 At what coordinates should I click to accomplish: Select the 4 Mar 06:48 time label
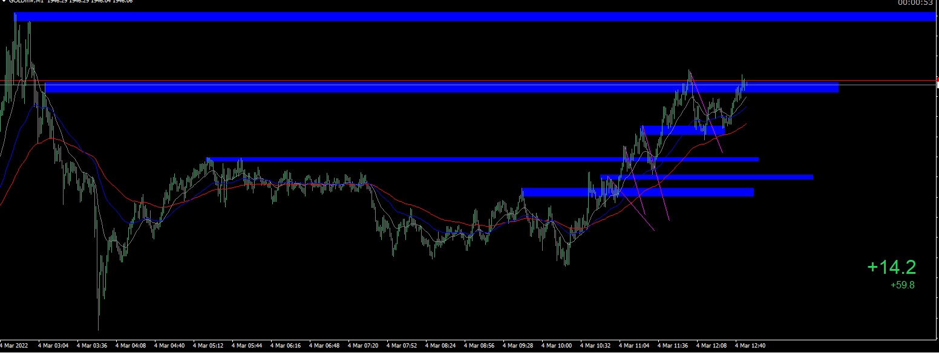tap(324, 346)
